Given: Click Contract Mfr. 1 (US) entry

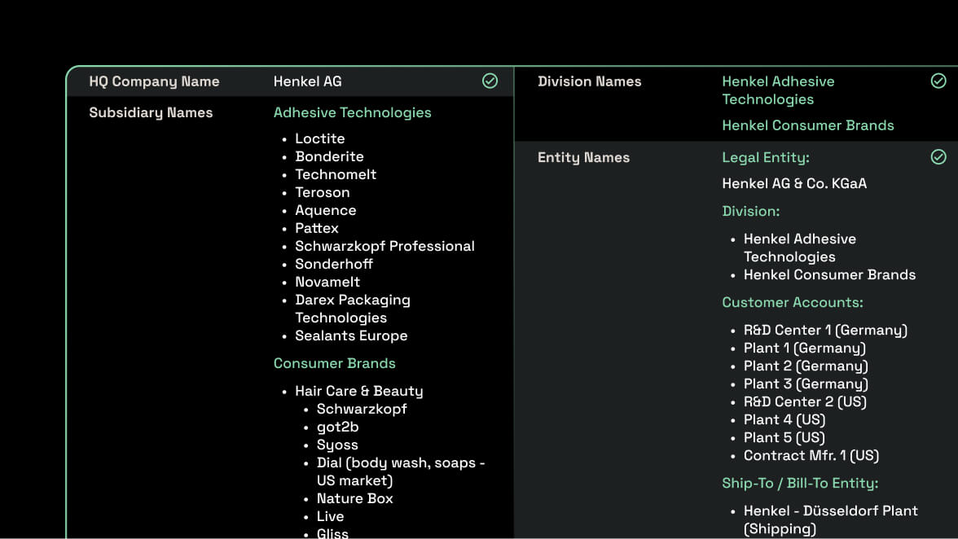Looking at the screenshot, I should coord(811,455).
